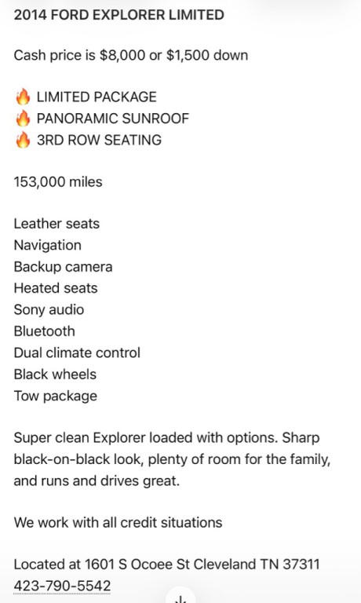Click the cash price line text

(x=131, y=56)
